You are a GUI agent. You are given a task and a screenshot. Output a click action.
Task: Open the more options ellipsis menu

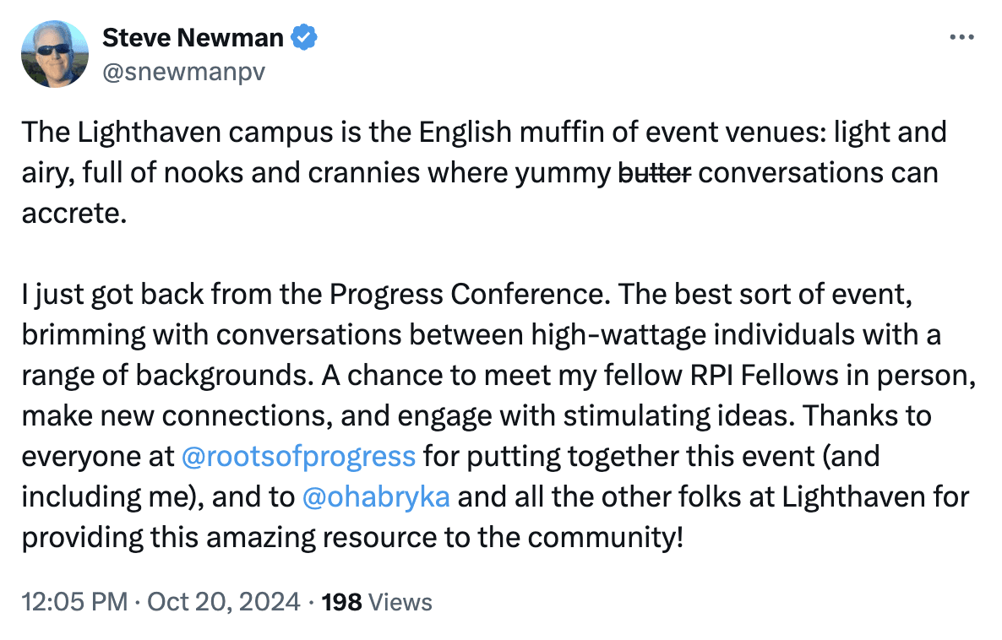[x=963, y=38]
